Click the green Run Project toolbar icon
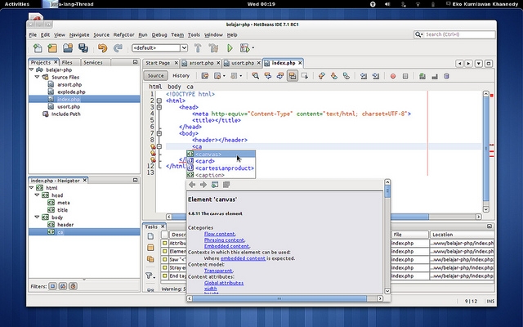Screen dimensions: 523x327 pyautogui.click(x=230, y=48)
